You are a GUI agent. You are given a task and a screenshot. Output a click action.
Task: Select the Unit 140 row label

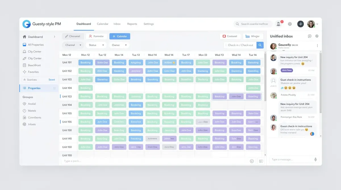click(67, 139)
